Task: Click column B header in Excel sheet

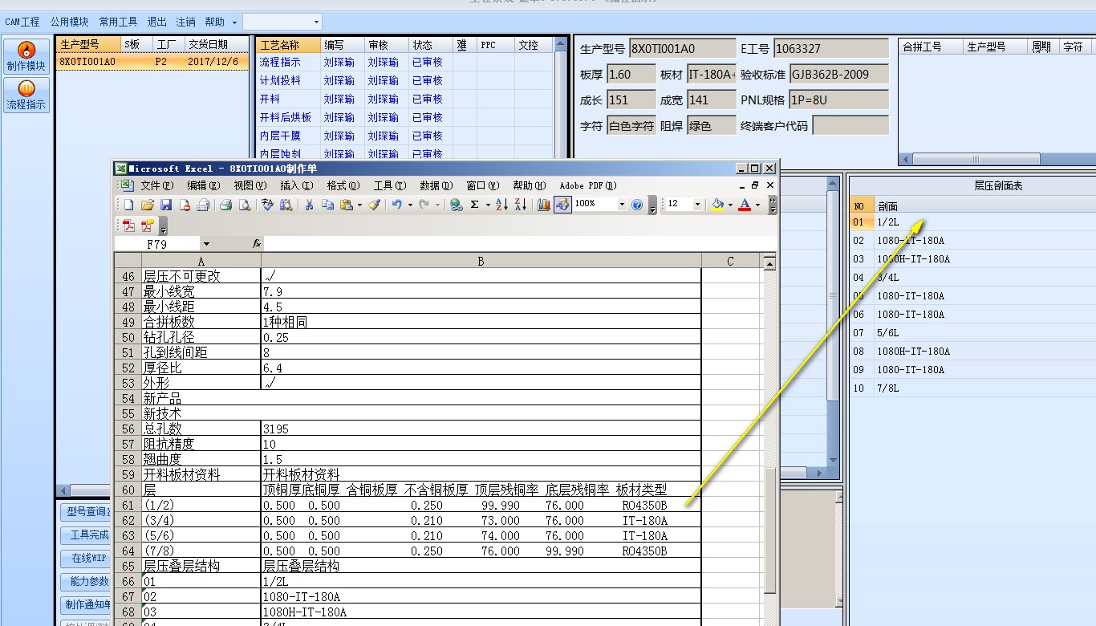Action: (481, 261)
